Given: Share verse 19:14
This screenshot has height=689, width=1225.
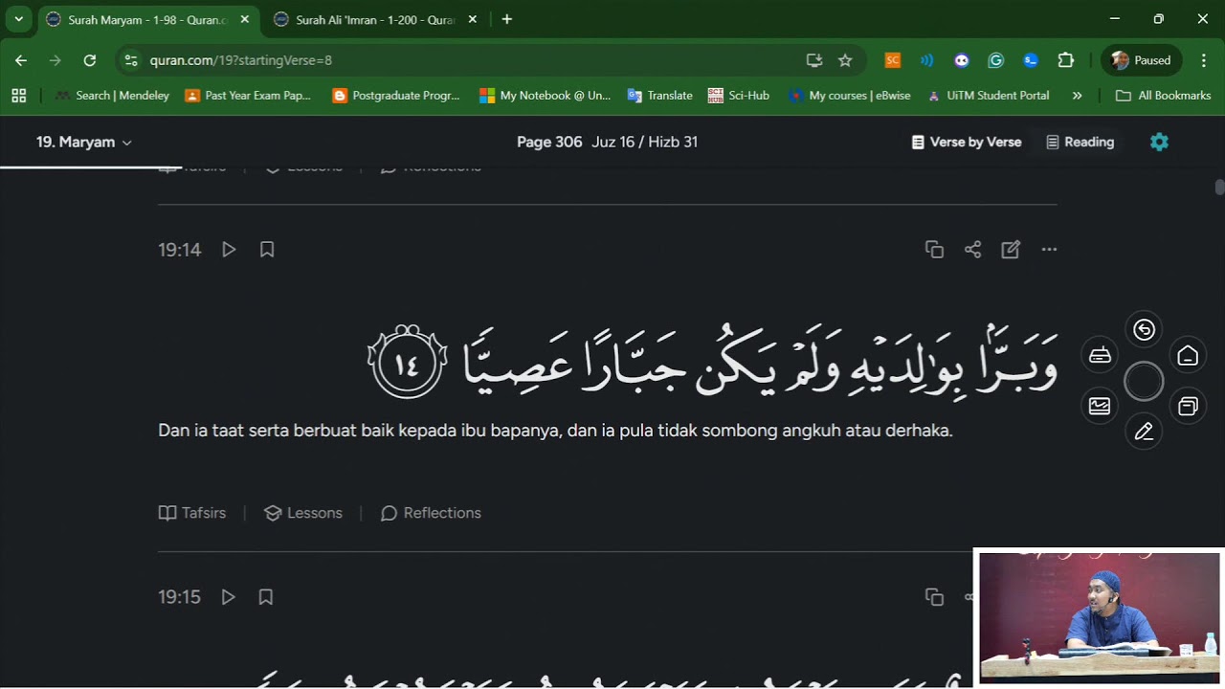Looking at the screenshot, I should (972, 250).
